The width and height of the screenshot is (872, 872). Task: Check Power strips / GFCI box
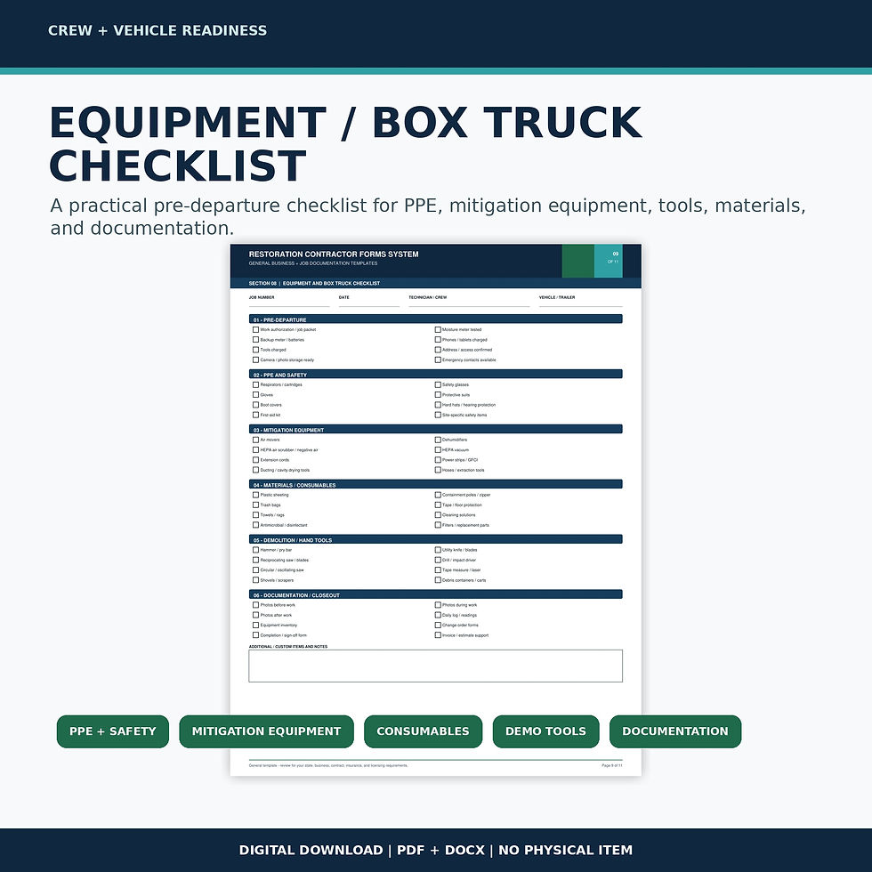[x=438, y=460]
